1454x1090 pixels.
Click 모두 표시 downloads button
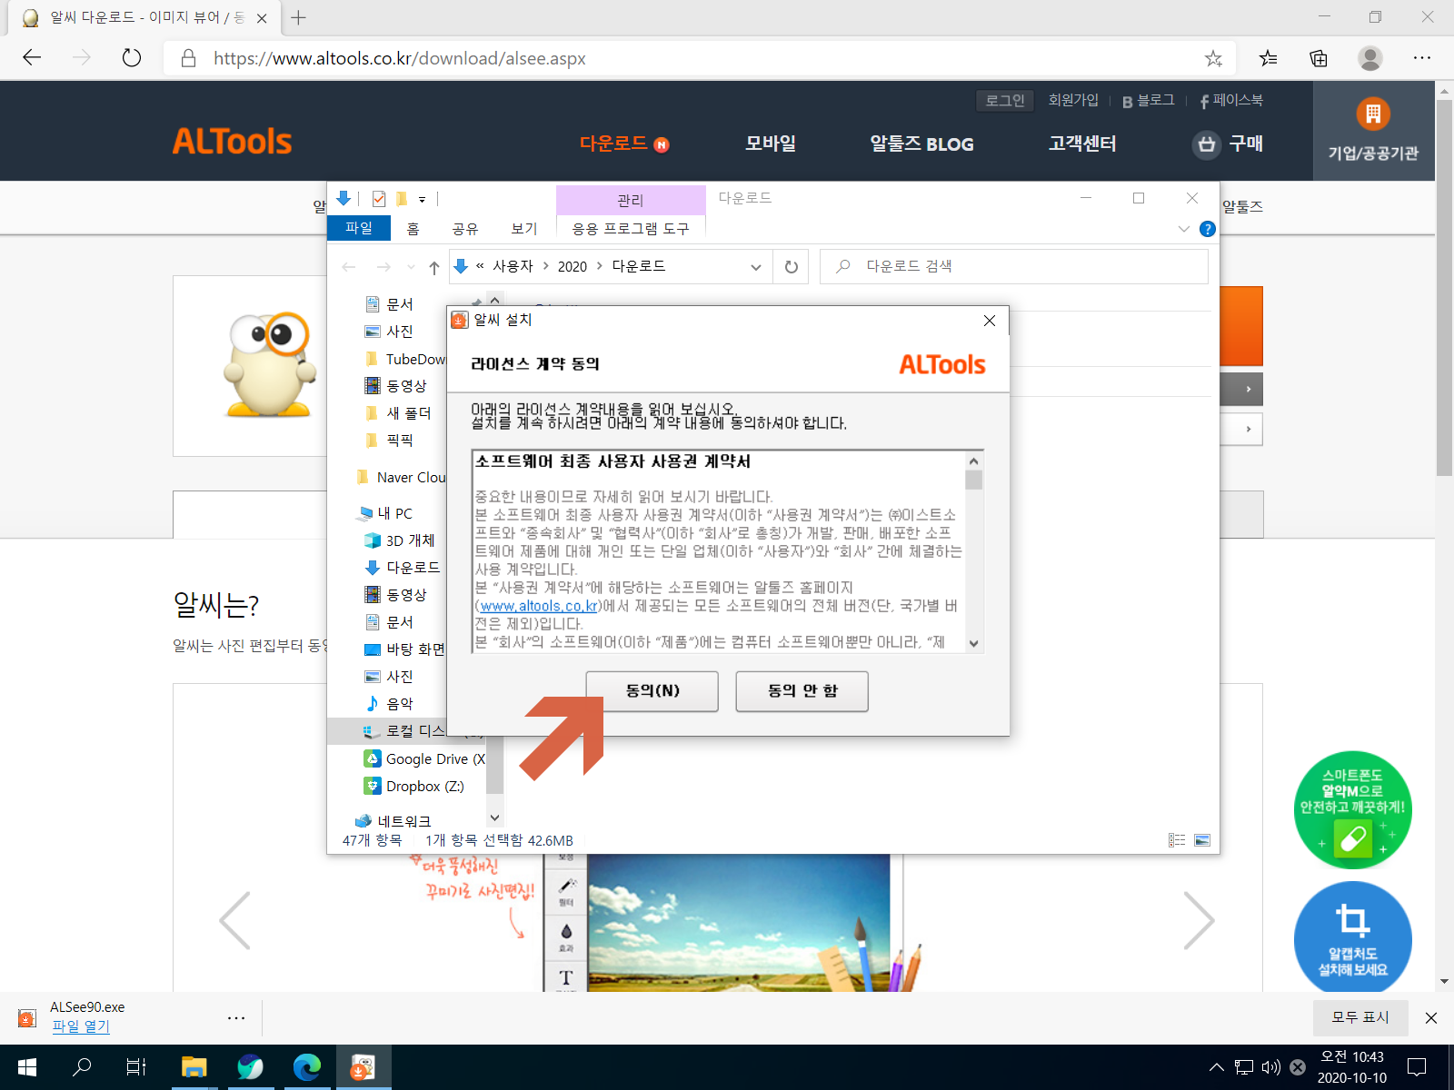(x=1360, y=1017)
